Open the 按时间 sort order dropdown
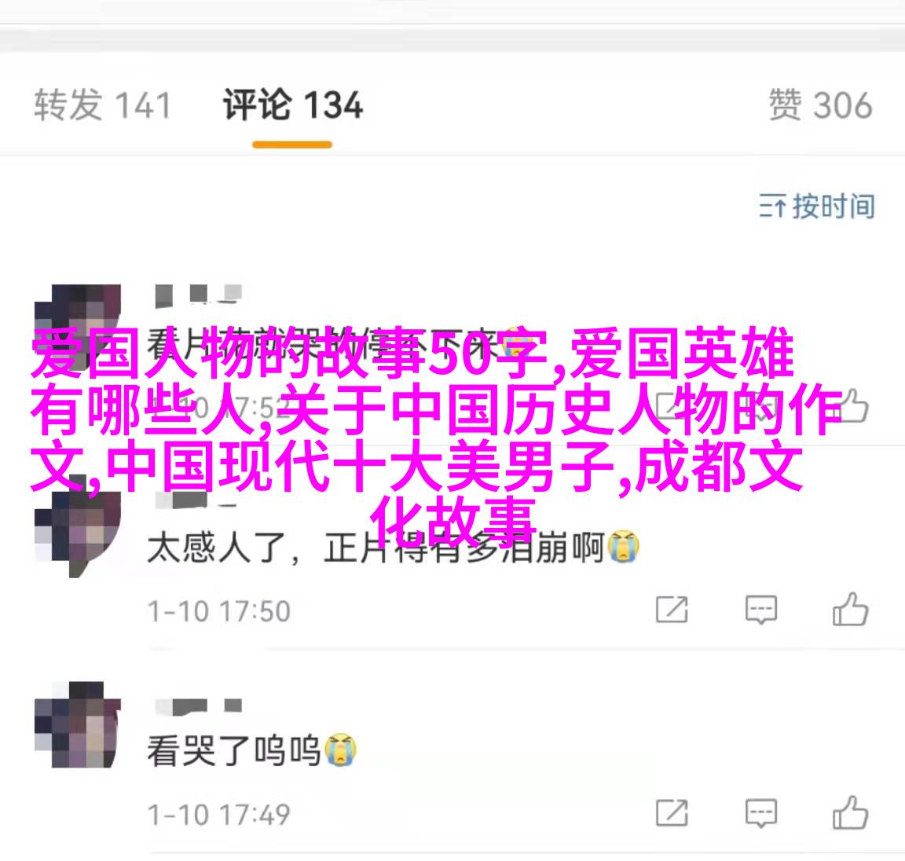Viewport: 905px width, 861px height. (x=817, y=206)
